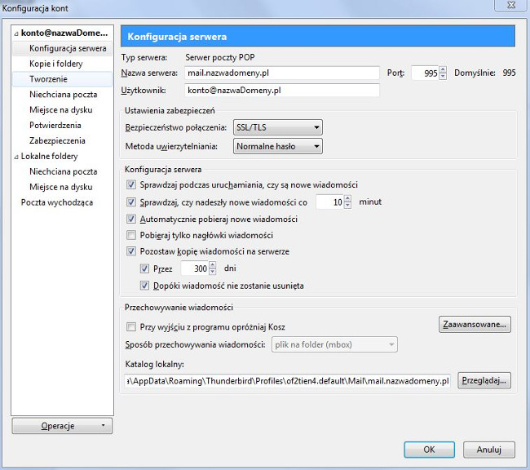Open Bezpieczeństwo połączenia dropdown (SSL/TLS)

click(277, 127)
